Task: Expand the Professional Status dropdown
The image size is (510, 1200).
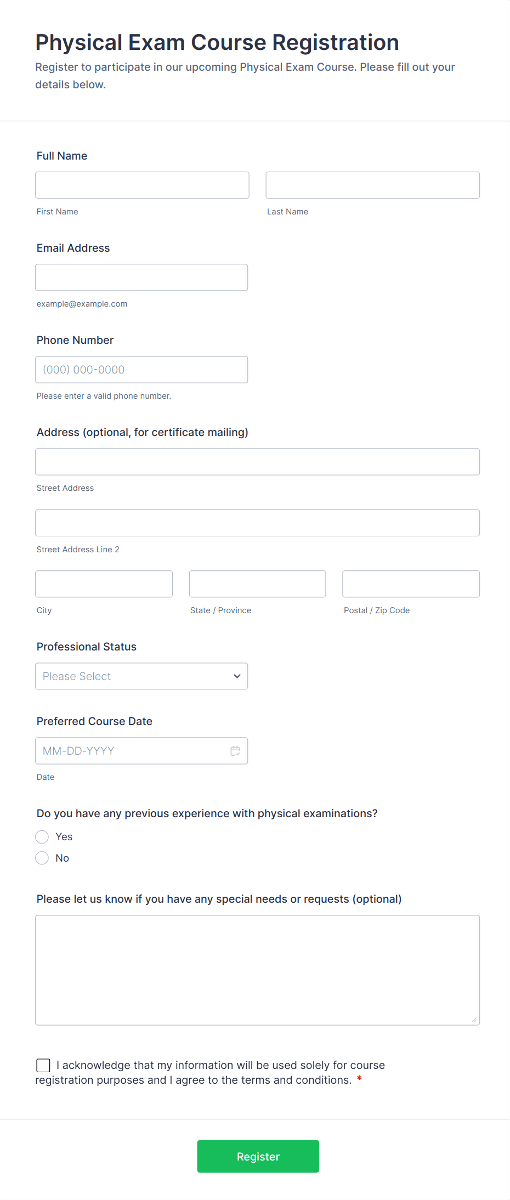Action: (x=141, y=676)
